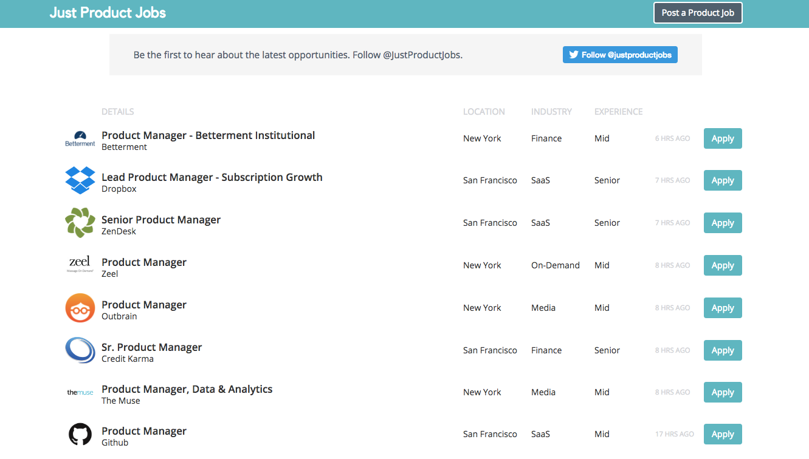Click 'SaaS' industry in Github row
The height and width of the screenshot is (459, 809).
pyautogui.click(x=540, y=434)
